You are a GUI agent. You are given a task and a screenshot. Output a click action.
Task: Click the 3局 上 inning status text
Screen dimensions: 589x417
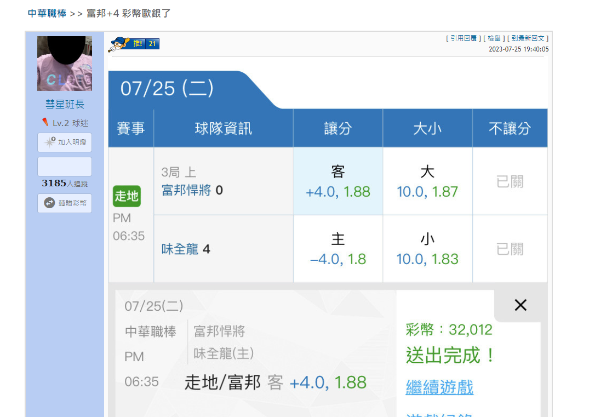(179, 172)
